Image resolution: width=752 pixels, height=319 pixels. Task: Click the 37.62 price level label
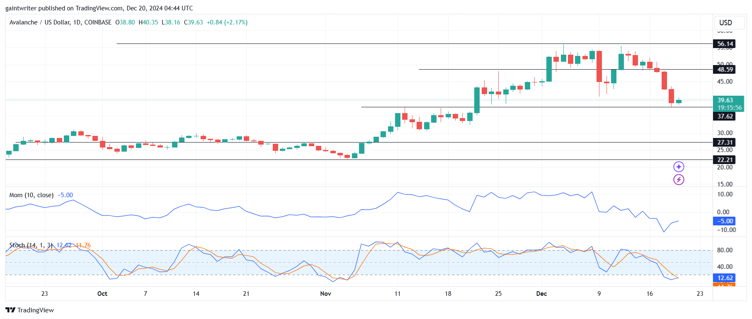tap(725, 116)
